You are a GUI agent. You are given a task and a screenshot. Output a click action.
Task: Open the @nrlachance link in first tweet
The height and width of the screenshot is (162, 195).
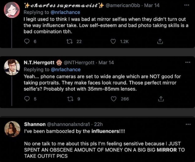click(66, 12)
